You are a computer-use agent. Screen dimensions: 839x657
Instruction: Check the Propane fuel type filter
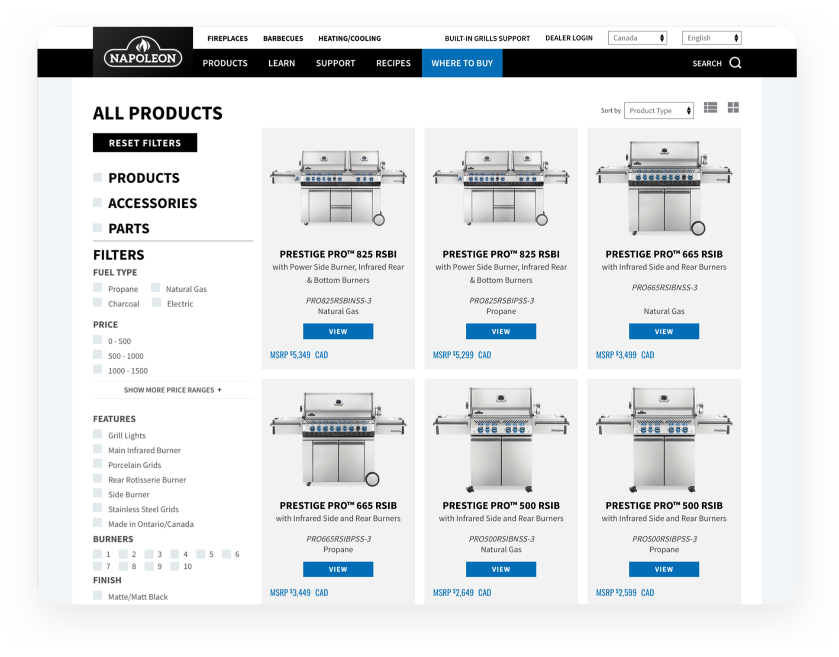tap(98, 288)
